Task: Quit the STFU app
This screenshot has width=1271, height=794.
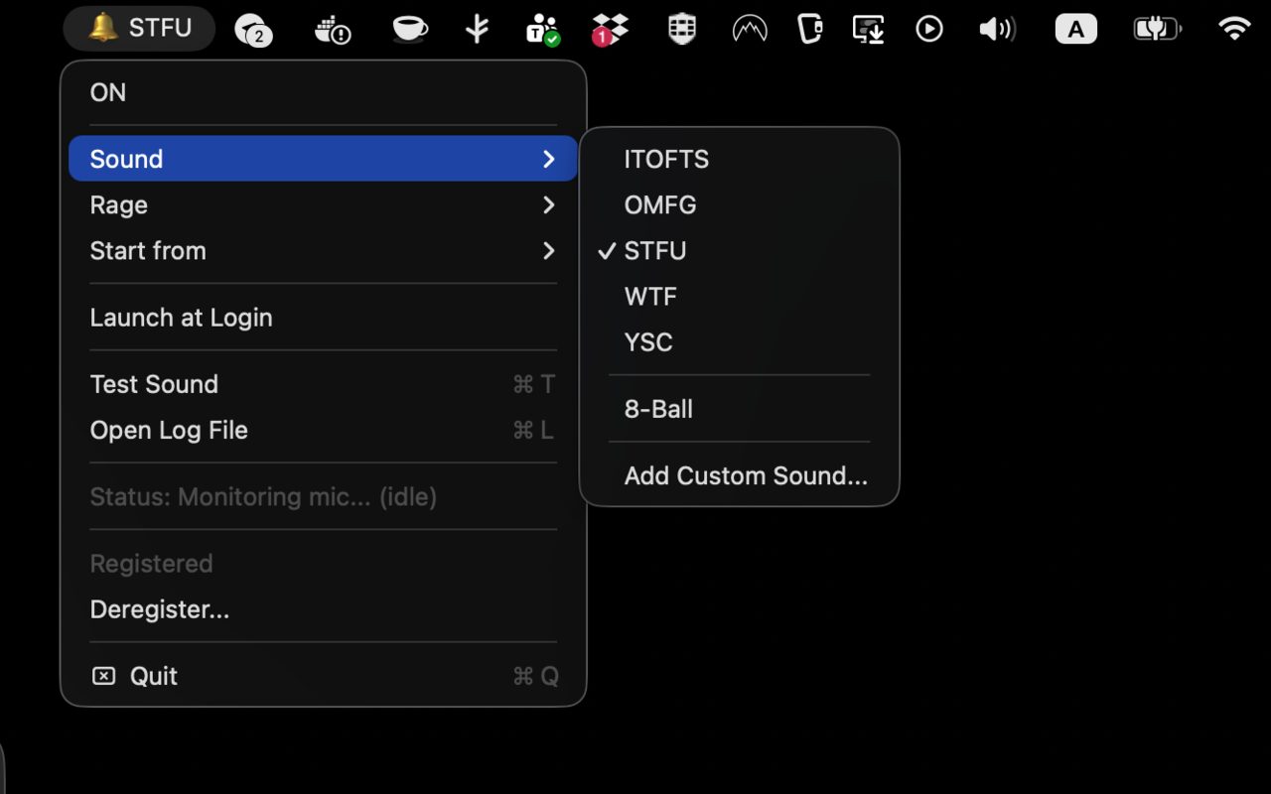Action: click(x=154, y=676)
